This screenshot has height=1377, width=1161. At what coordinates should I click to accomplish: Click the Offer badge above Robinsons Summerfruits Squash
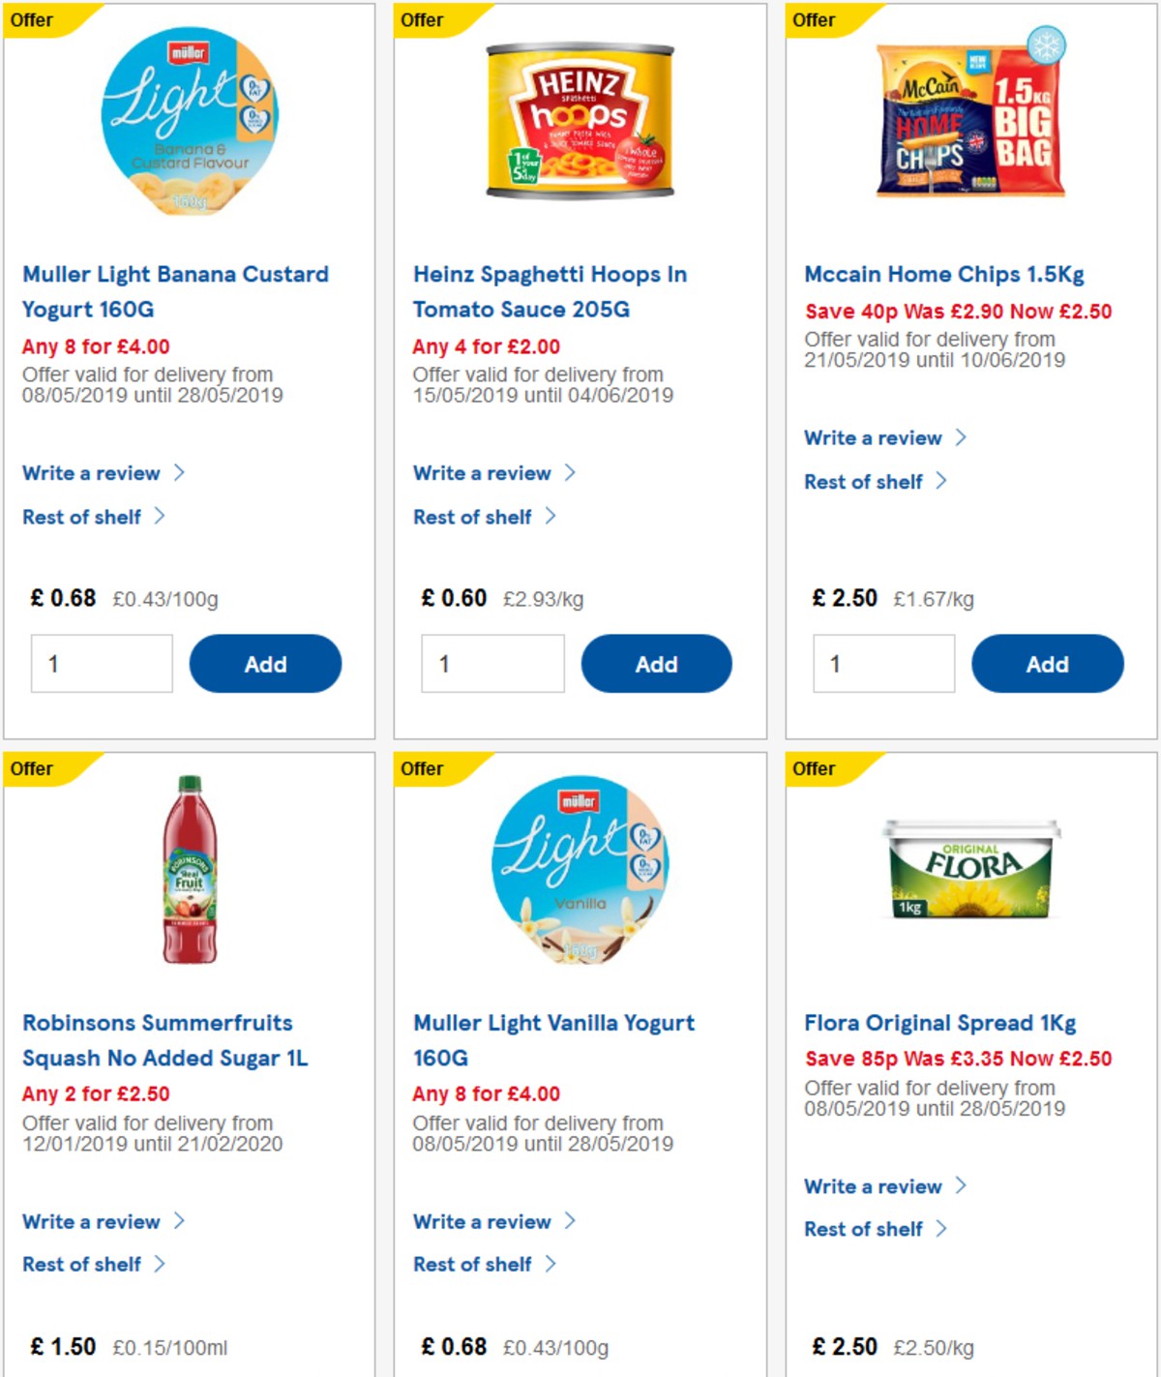click(x=32, y=768)
